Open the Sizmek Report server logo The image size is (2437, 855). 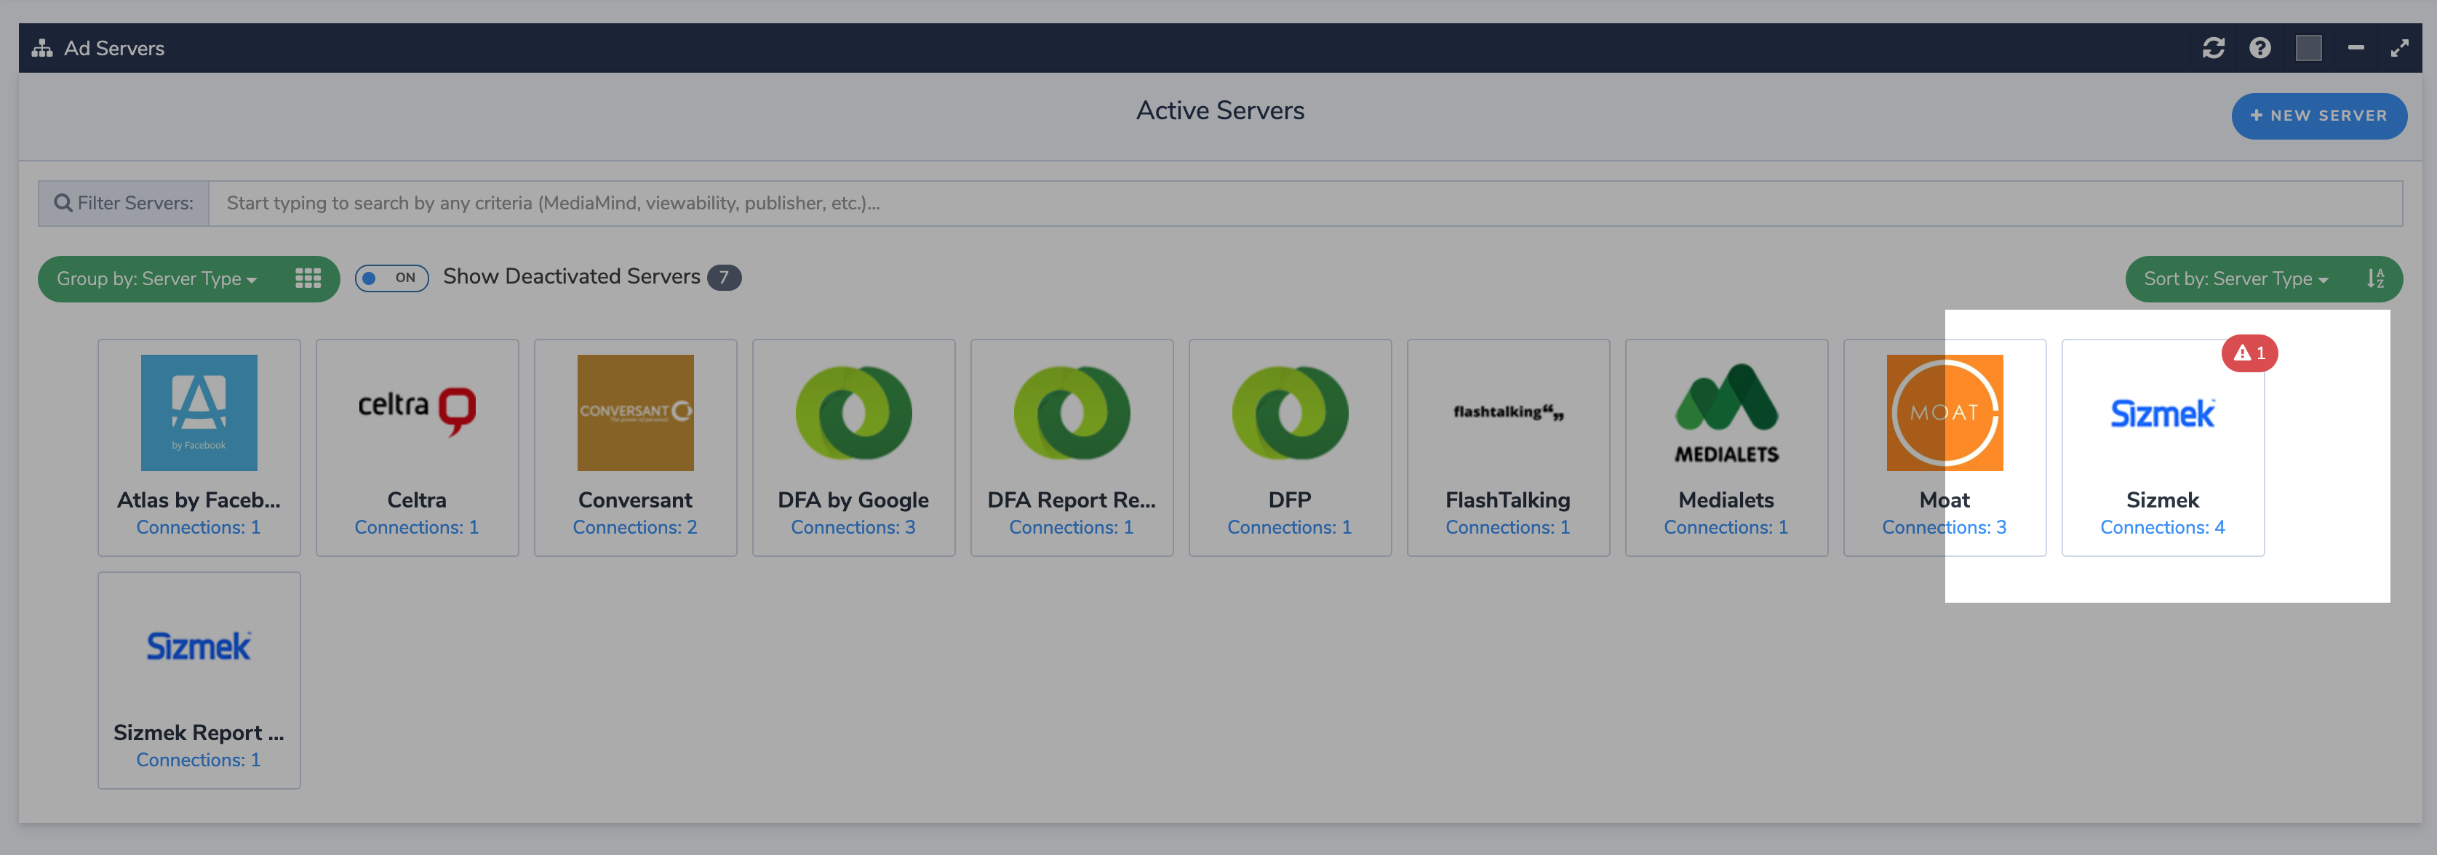(199, 646)
